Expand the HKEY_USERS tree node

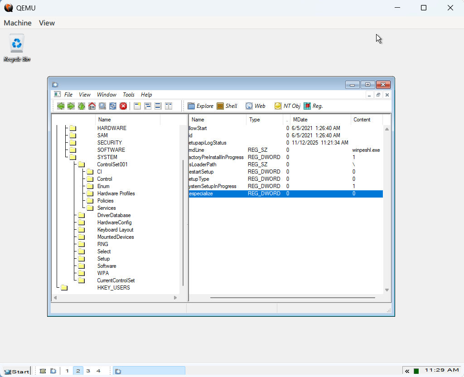click(x=113, y=288)
